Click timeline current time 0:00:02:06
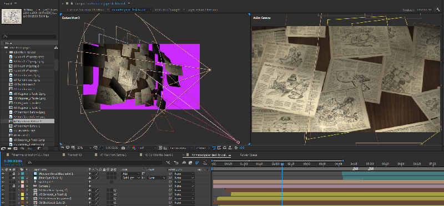 [x=13, y=161]
